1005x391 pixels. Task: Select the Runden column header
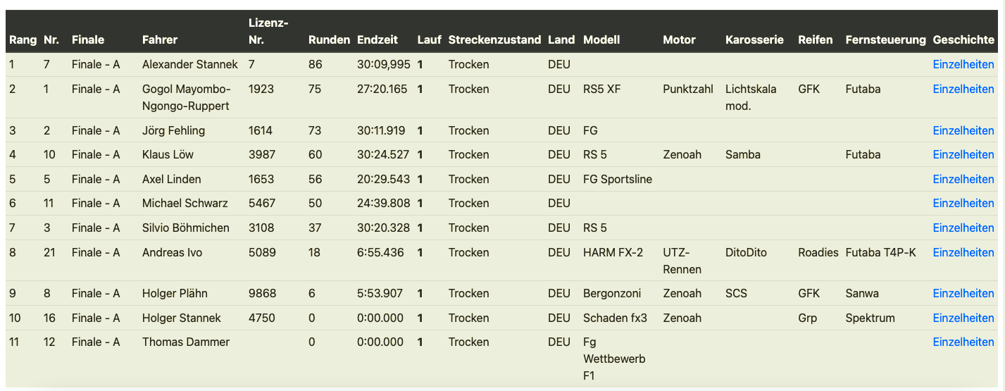click(x=329, y=40)
